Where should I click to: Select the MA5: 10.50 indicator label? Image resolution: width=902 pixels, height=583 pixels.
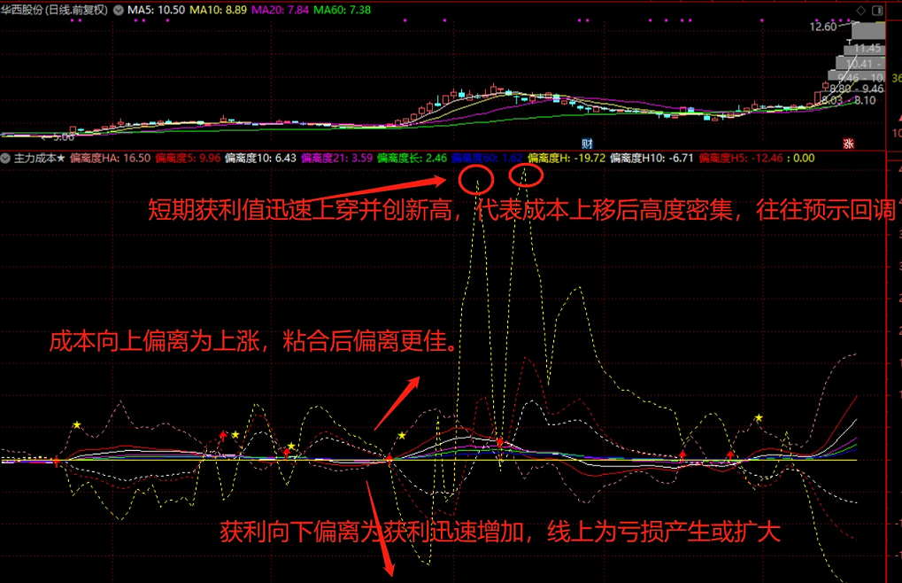tap(157, 11)
